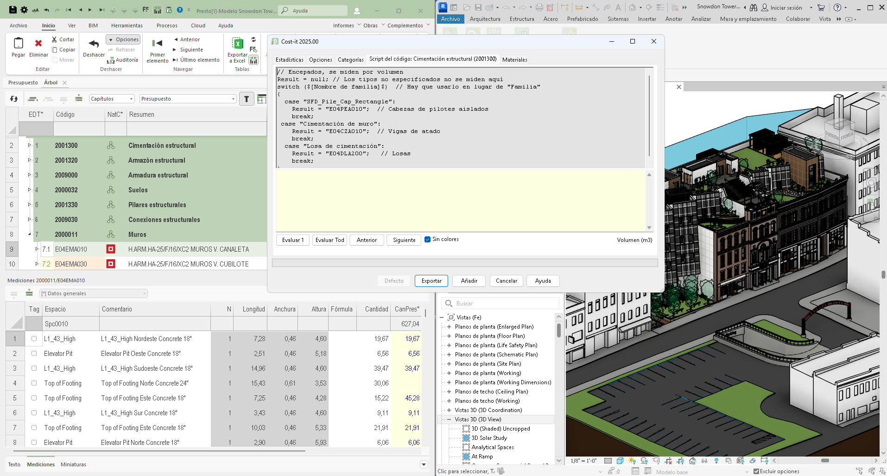
Task: Collapse the Vistas 3D (3D View) node
Action: pos(449,419)
